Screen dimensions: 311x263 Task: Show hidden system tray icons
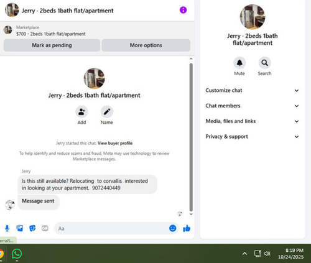[244, 254]
